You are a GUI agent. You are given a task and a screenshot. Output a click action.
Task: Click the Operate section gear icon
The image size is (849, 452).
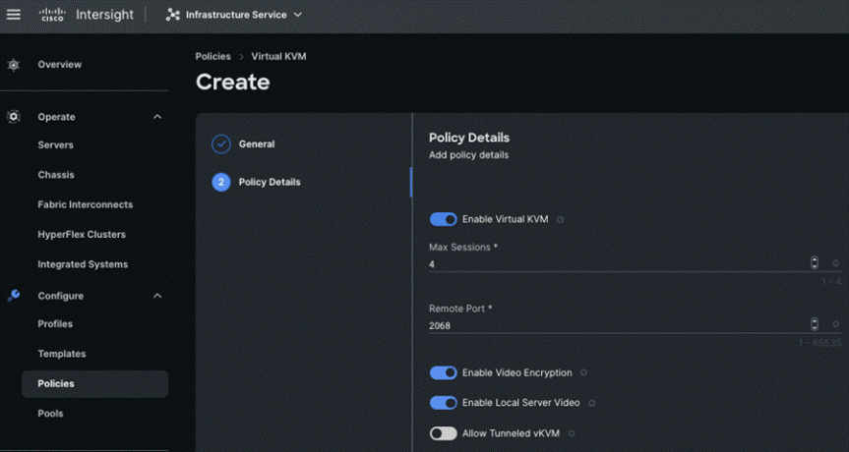tap(14, 117)
